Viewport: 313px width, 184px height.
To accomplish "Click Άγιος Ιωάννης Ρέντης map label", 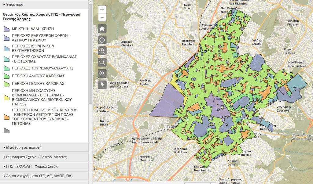I will pyautogui.click(x=147, y=140).
